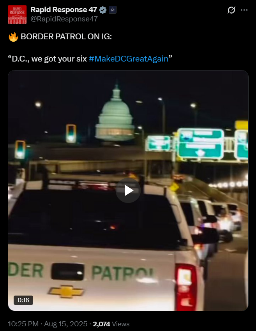
Task: Open the 10:25 PM timestamp link
Action: 23,324
